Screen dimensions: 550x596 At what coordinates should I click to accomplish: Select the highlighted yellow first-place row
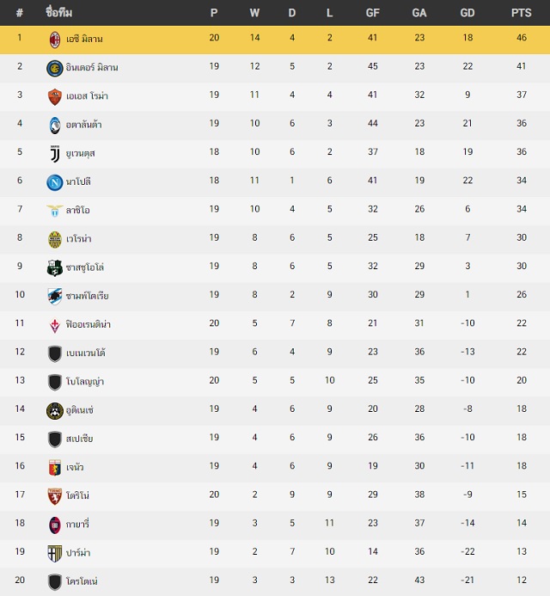click(x=275, y=40)
